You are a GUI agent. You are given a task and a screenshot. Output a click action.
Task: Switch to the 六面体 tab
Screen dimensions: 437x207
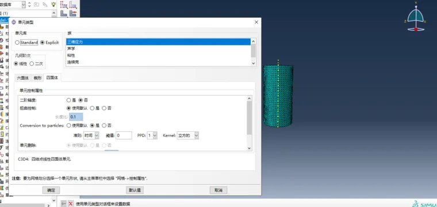pos(23,78)
